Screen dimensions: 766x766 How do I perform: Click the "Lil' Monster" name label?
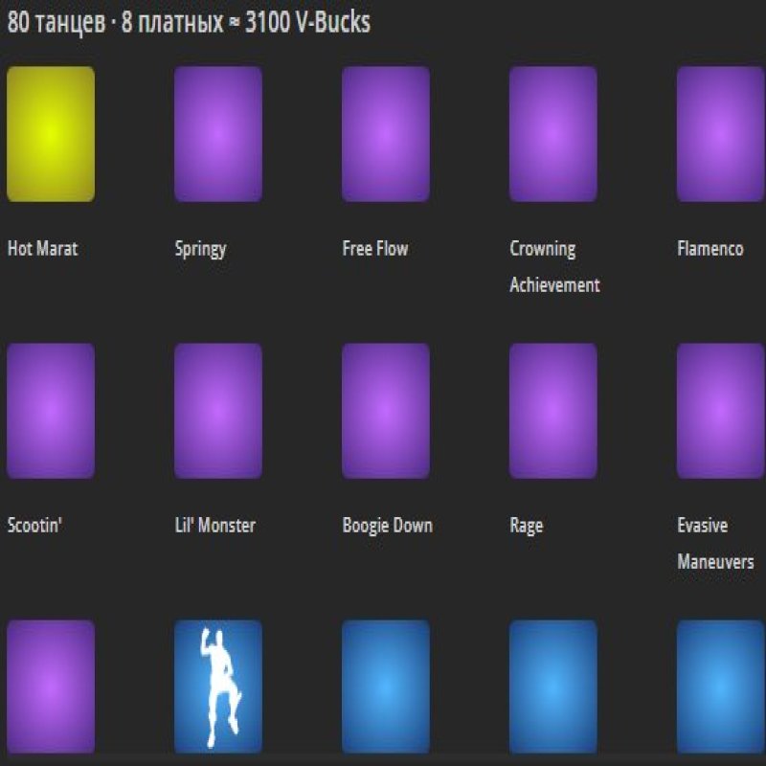[214, 526]
